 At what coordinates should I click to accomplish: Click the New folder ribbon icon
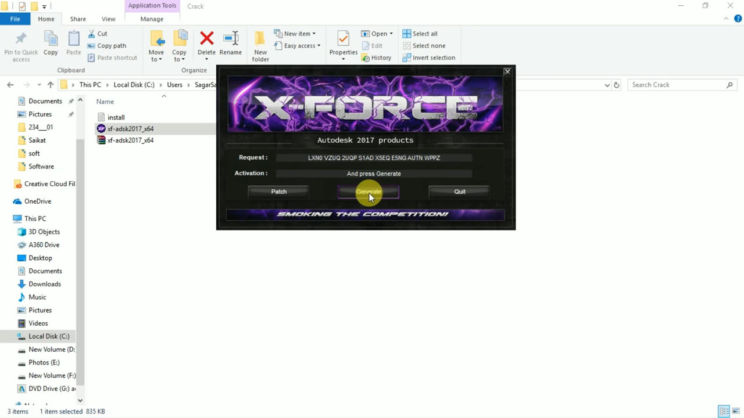pos(260,39)
